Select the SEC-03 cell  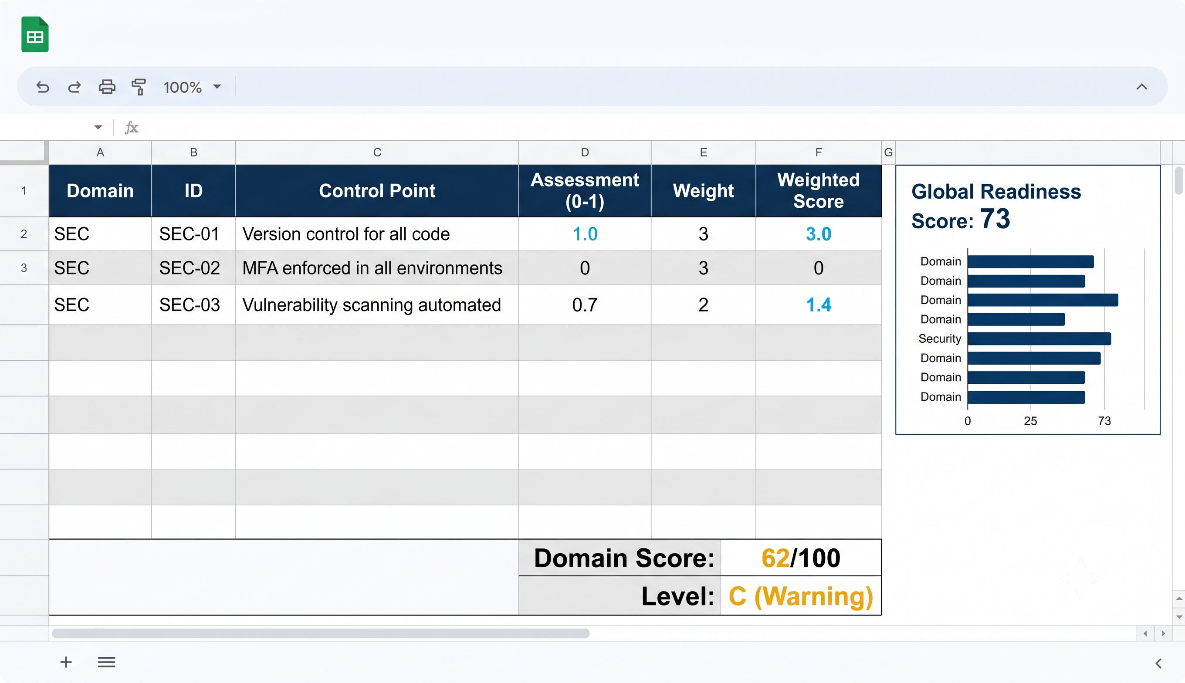(193, 305)
